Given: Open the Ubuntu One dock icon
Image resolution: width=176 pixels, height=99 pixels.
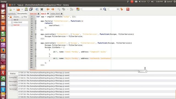Looking at the screenshot, I should (x=3, y=29).
